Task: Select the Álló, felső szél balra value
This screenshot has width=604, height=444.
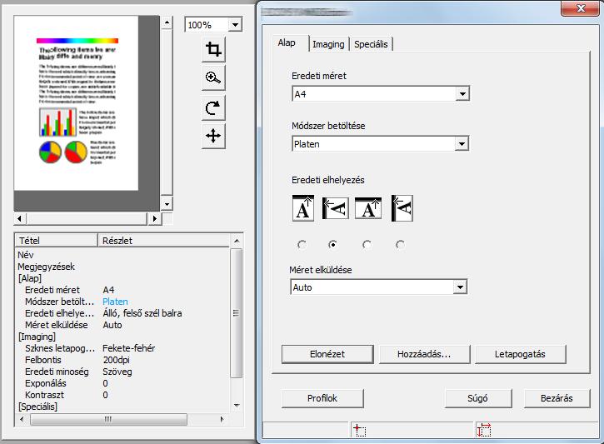Action: (142, 313)
